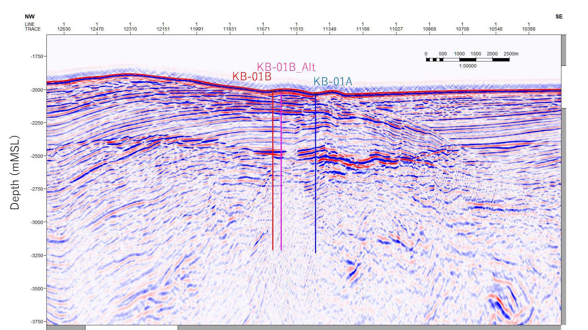Click the KB-01A well label
Image resolution: width=588 pixels, height=330 pixels.
[333, 82]
